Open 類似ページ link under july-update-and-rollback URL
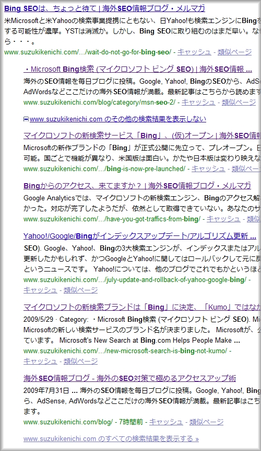This screenshot has height=451, width=261. click(80, 290)
